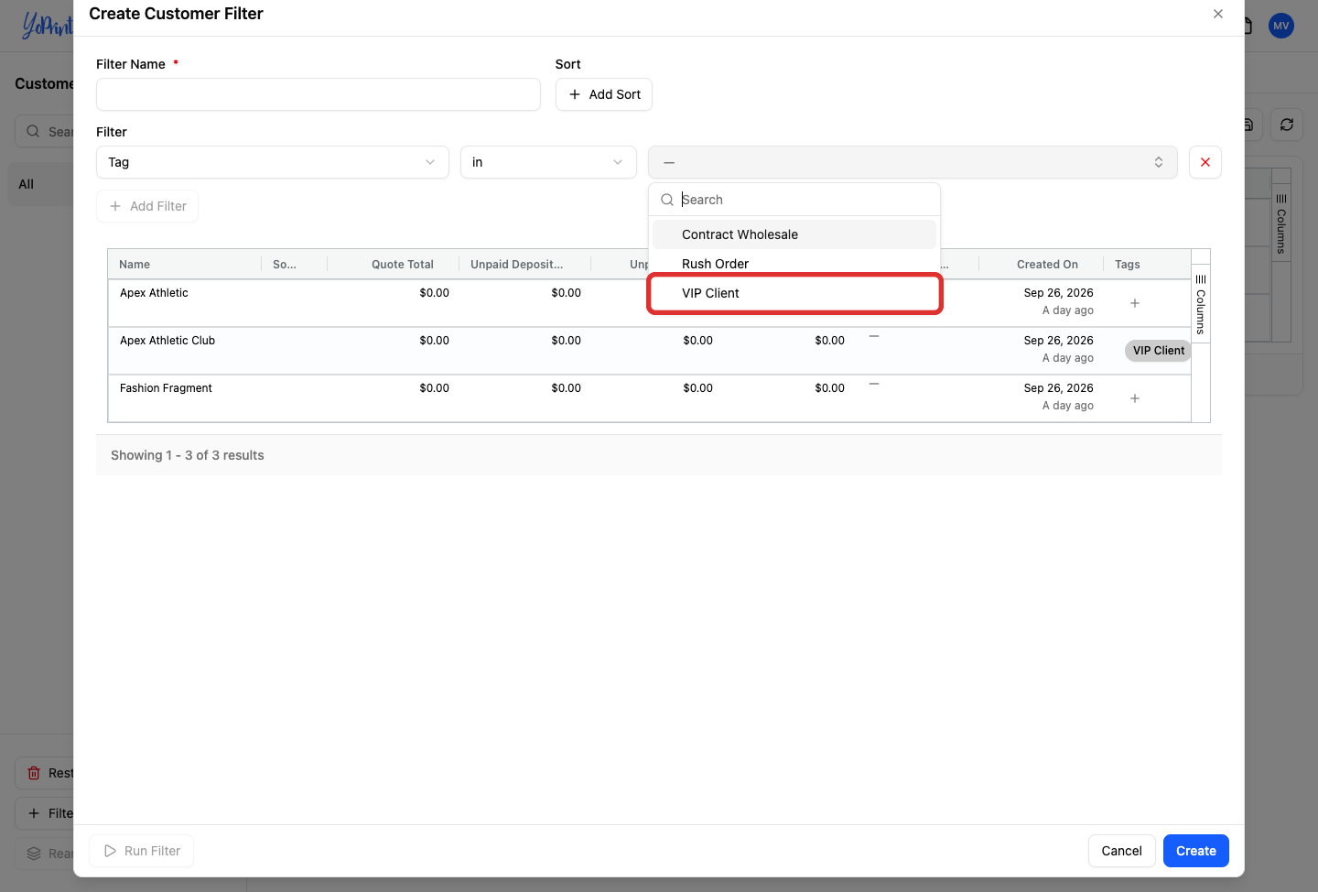
Task: Click the Add Sort button
Action: tap(604, 94)
